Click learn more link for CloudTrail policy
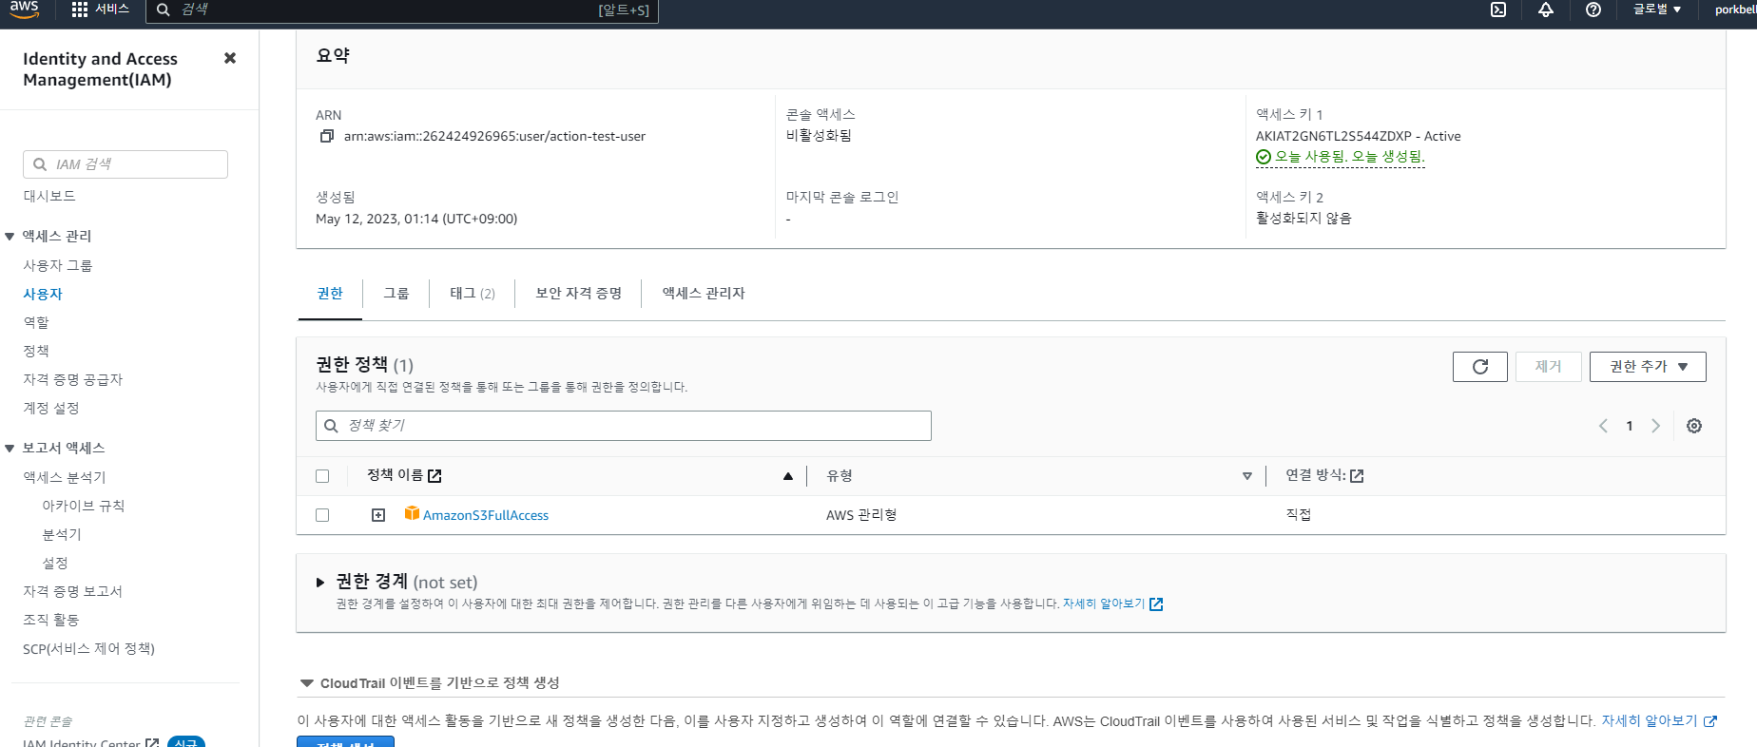1757x747 pixels. 1650,721
